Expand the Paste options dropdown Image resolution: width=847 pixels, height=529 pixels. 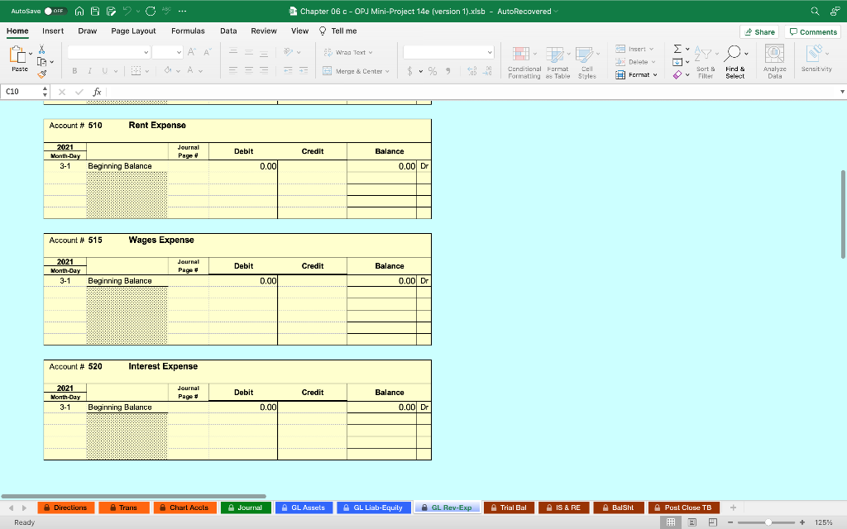point(32,51)
